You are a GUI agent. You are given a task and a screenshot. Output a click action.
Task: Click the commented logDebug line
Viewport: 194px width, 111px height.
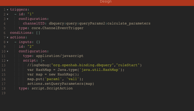pyautogui.click(x=84, y=65)
